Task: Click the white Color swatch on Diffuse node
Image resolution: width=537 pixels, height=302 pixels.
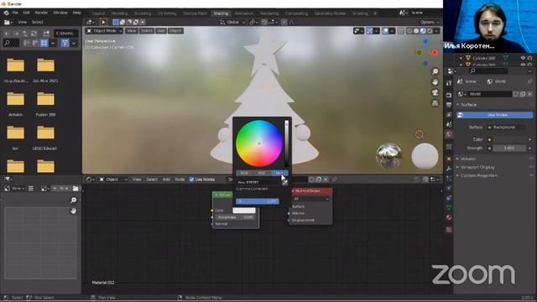Action: click(244, 211)
